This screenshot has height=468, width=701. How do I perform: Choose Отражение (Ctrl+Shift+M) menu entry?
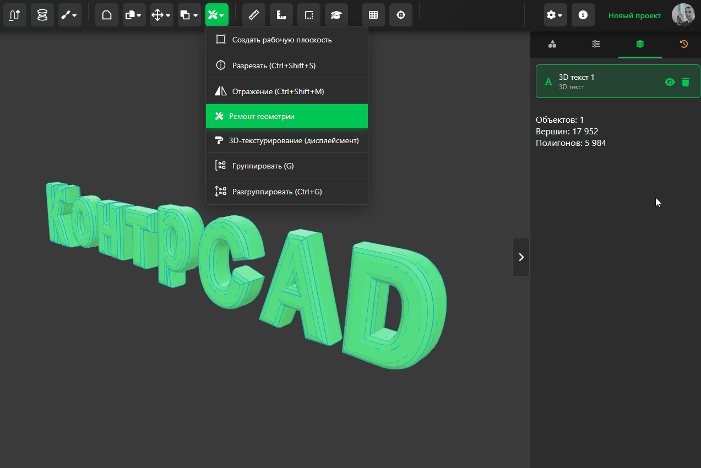287,91
